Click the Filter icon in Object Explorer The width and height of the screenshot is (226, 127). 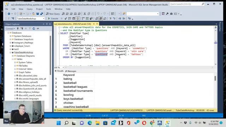pos(30,29)
